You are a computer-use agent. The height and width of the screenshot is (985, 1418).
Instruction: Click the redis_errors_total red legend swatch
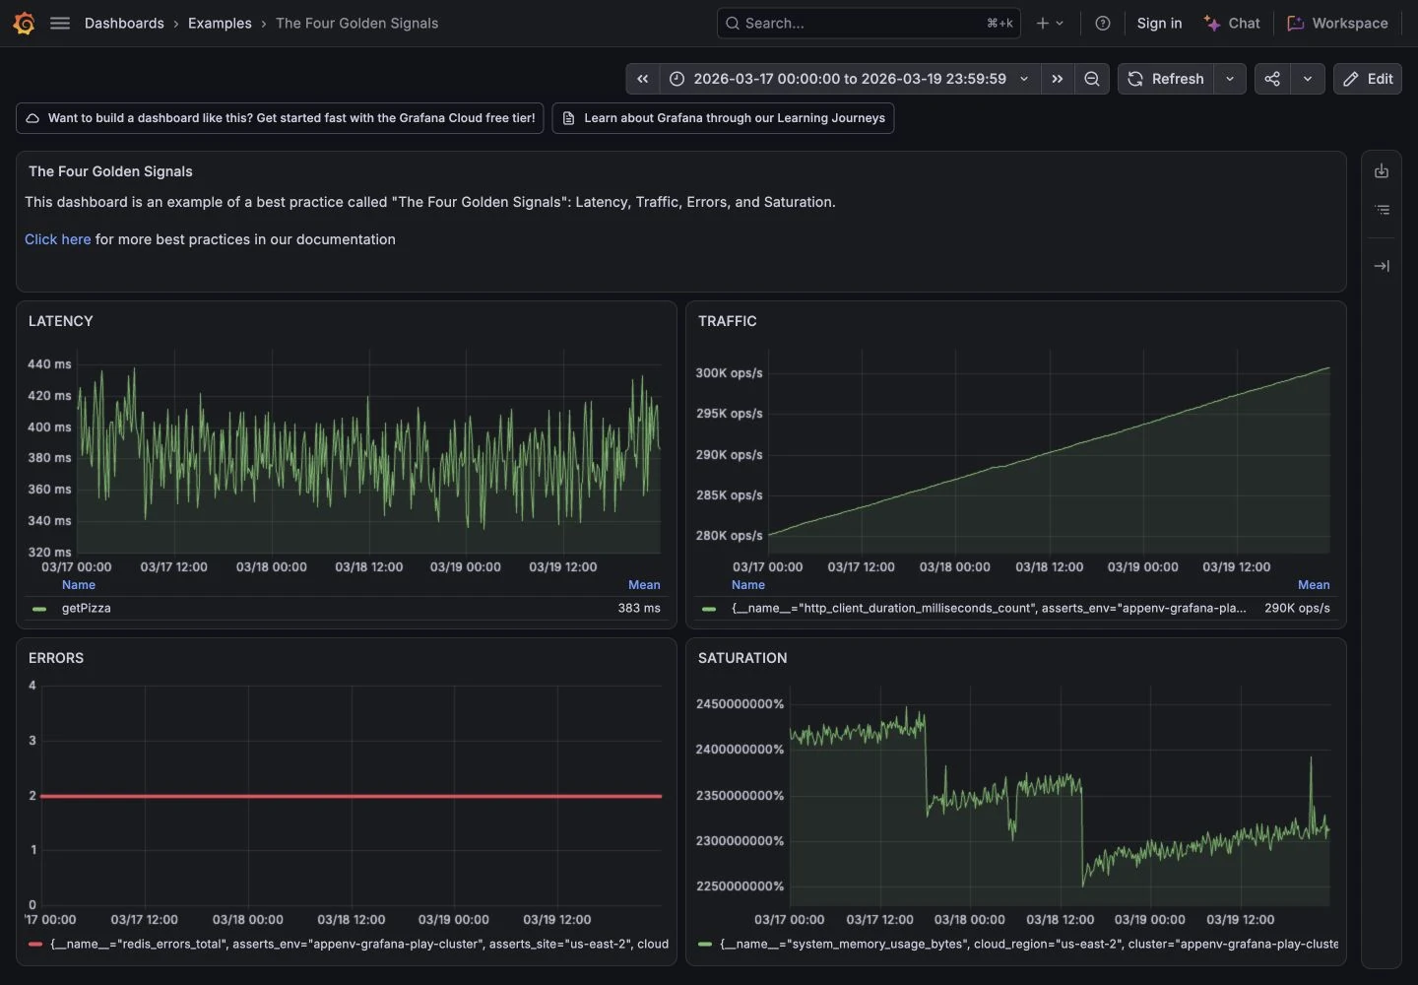point(35,945)
